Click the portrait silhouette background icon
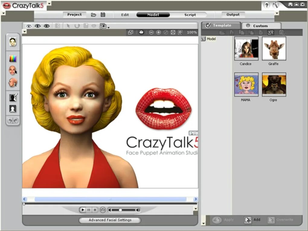The width and height of the screenshot is (308, 231). (13, 109)
